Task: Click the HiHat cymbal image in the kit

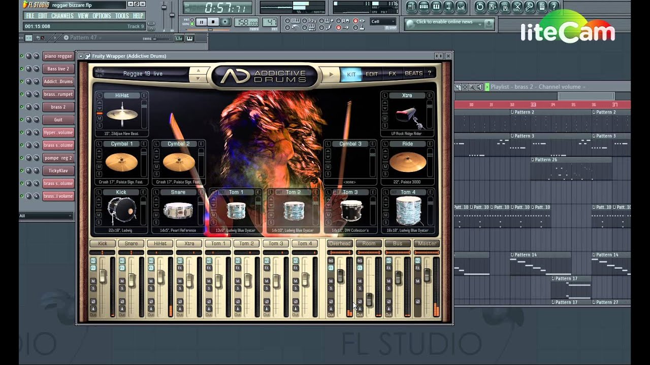Action: point(122,115)
